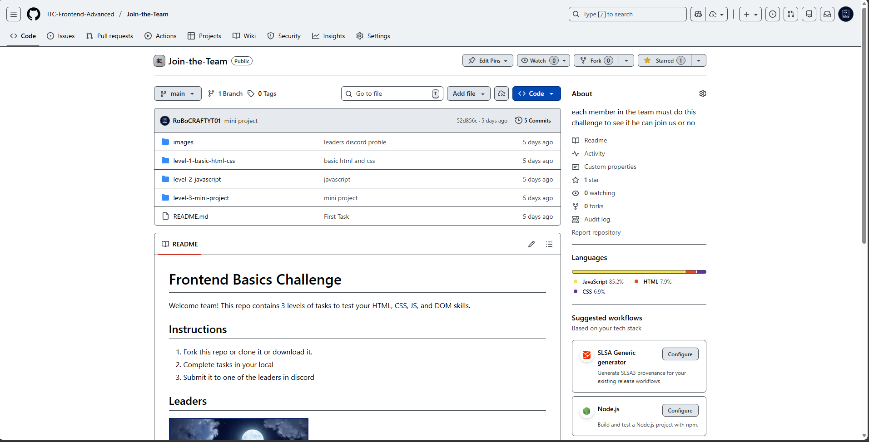Click the GitHub logo in the top bar
The image size is (869, 442).
33,14
